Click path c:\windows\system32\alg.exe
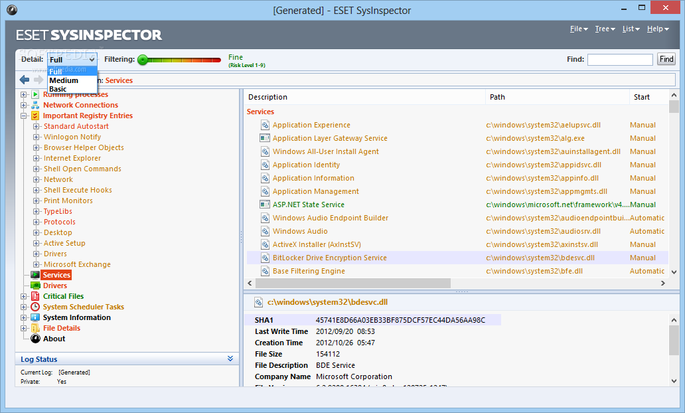Viewport: 685px width, 413px height. pos(535,138)
